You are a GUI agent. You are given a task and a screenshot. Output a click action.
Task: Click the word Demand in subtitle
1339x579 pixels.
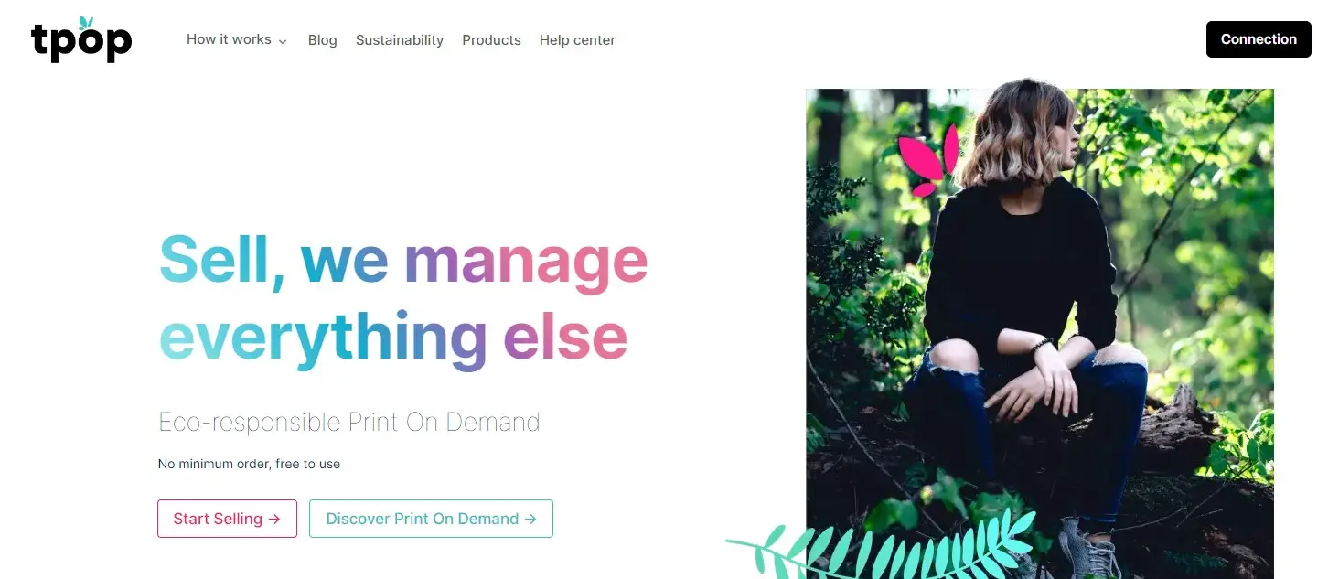[493, 422]
